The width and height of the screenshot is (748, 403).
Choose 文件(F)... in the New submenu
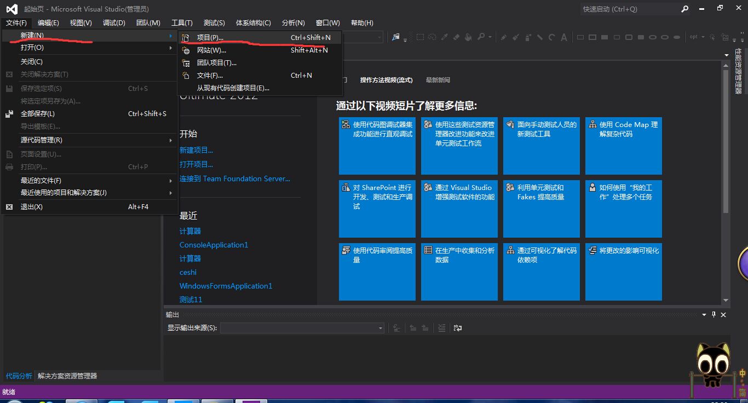click(260, 76)
